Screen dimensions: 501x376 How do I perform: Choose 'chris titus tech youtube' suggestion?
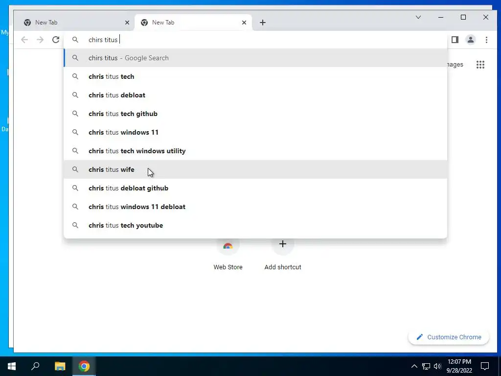(255, 225)
